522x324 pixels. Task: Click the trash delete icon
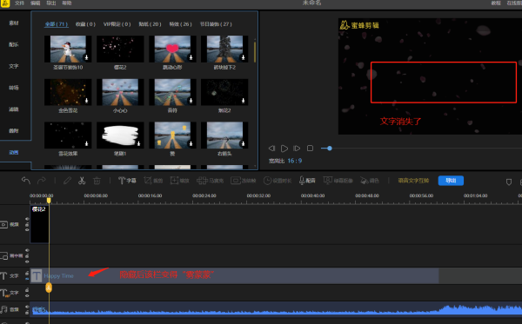pos(97,181)
